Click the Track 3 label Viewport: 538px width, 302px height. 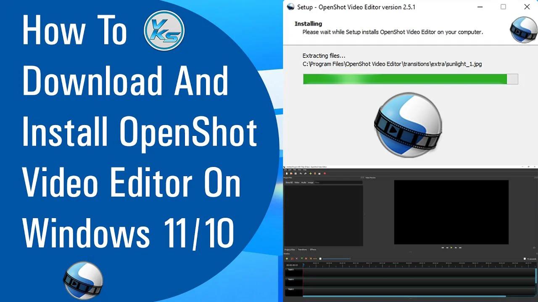click(x=291, y=289)
